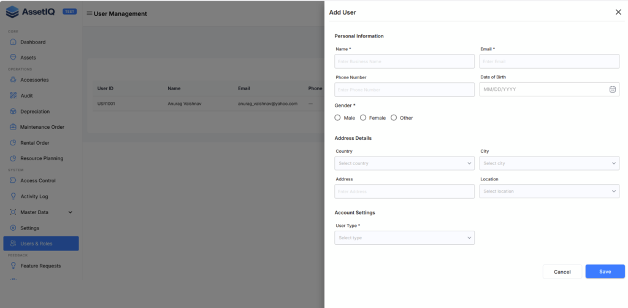The image size is (628, 308).
Task: Open the Date of Birth calendar picker
Action: pos(613,90)
